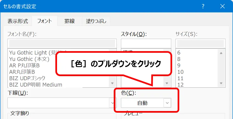Click size list scroll down arrow
Viewport: 233px width, 119px height.
(221, 83)
